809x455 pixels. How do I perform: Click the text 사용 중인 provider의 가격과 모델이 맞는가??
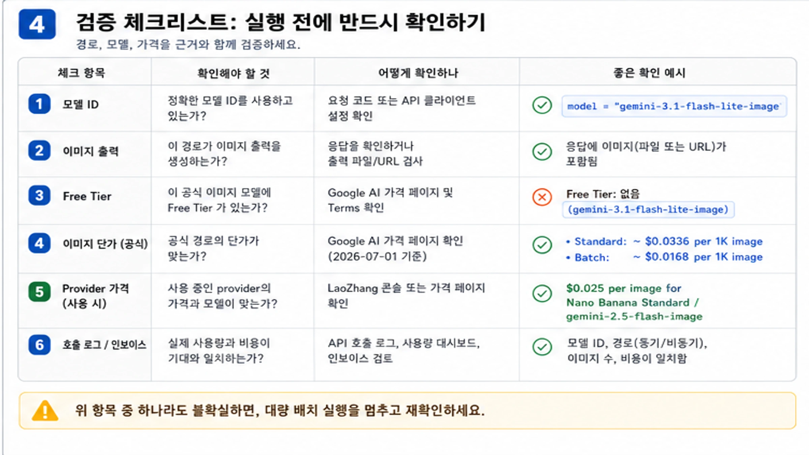[222, 296]
